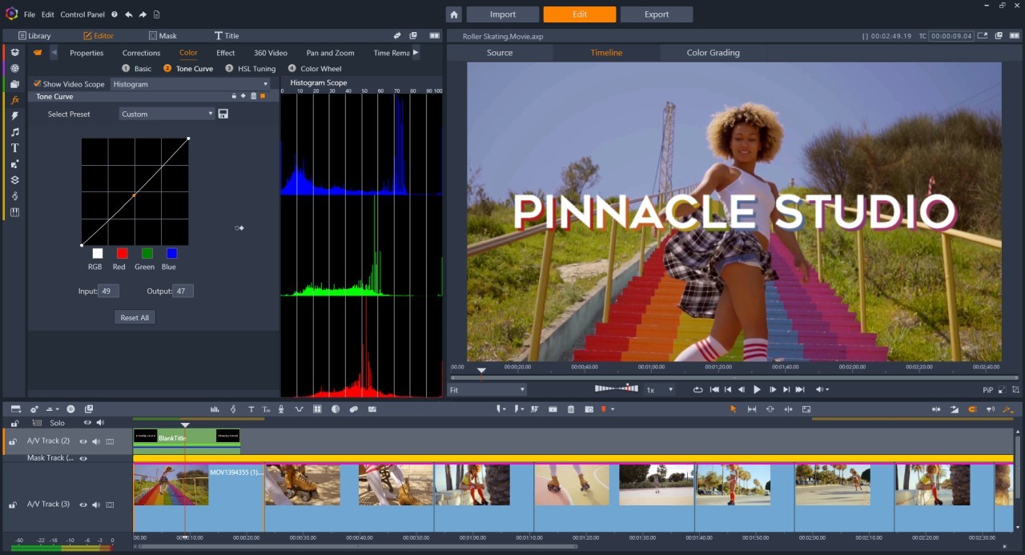Toggle Solo mode for the track header

tap(57, 422)
